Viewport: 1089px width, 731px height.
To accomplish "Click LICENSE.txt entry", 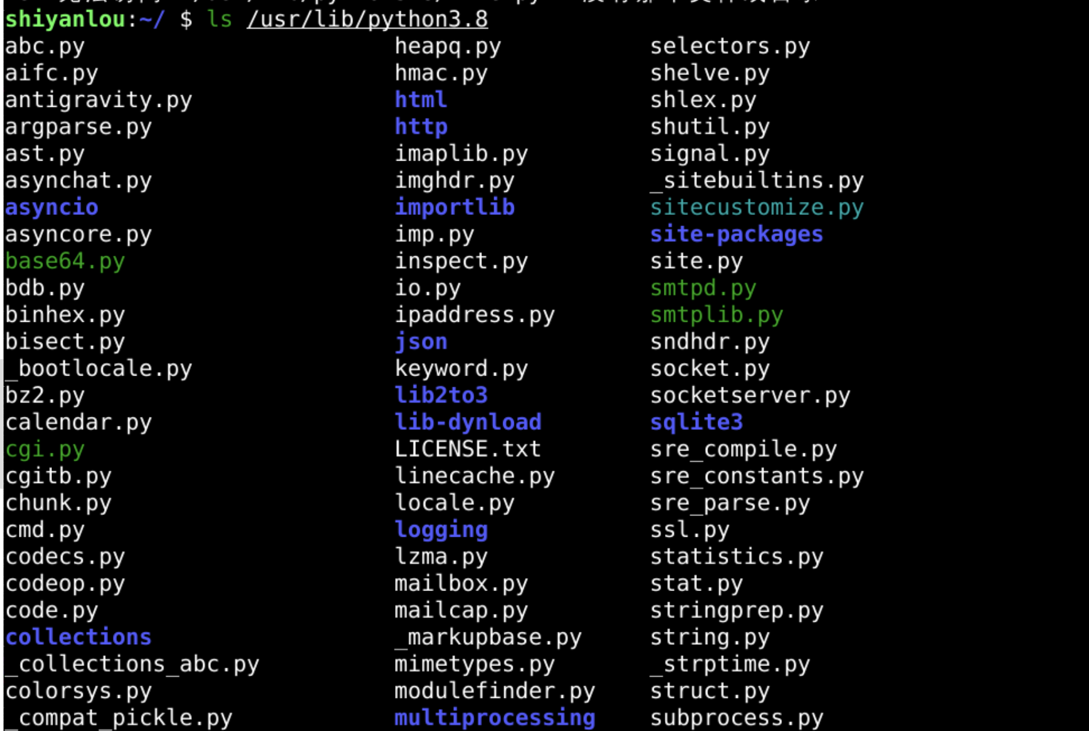I will pyautogui.click(x=468, y=449).
